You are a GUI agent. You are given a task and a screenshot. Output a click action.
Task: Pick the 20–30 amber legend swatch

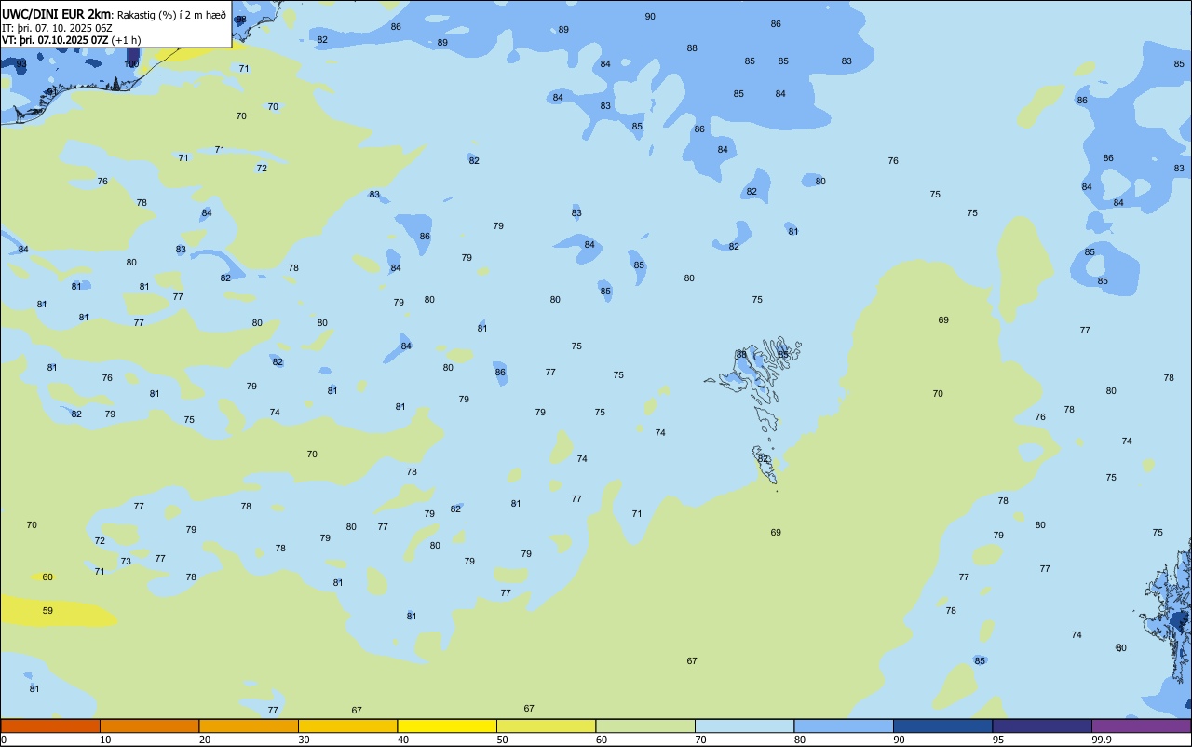coord(249,726)
